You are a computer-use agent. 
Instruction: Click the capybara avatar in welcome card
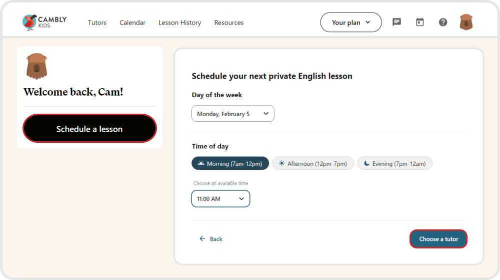point(36,66)
